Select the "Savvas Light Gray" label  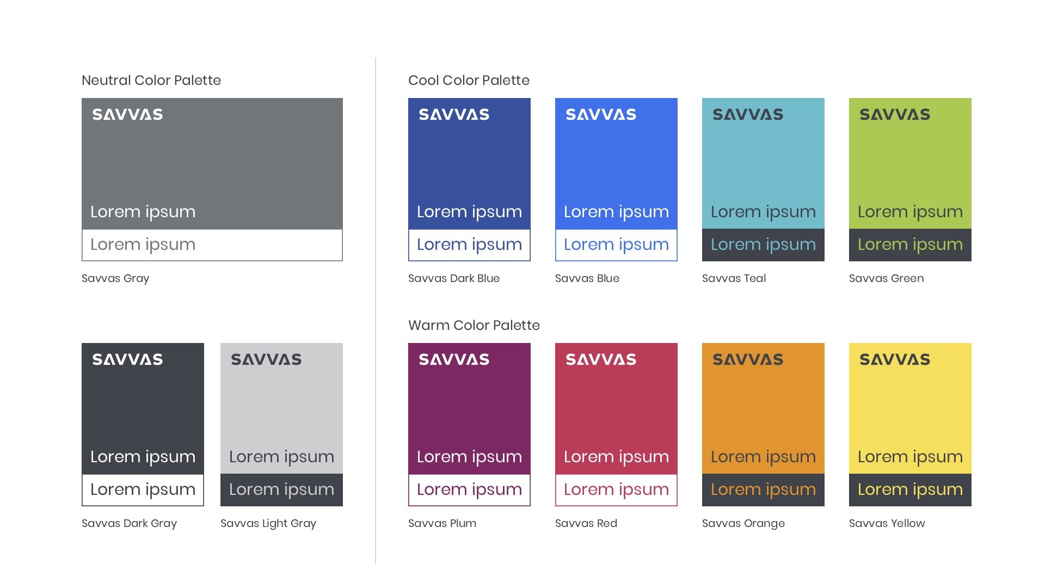tap(268, 524)
